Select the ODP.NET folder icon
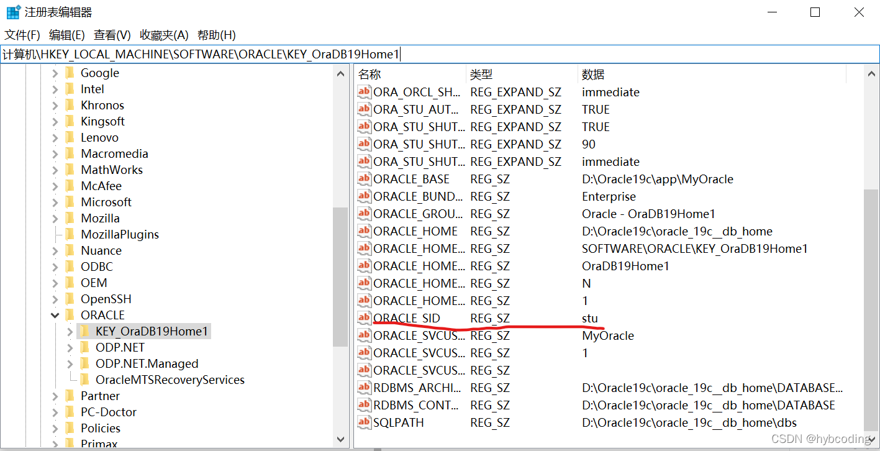The image size is (880, 451). [85, 347]
